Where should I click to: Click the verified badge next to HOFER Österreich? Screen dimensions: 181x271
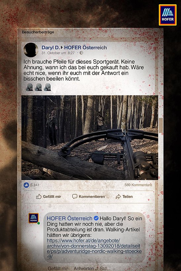(96, 218)
